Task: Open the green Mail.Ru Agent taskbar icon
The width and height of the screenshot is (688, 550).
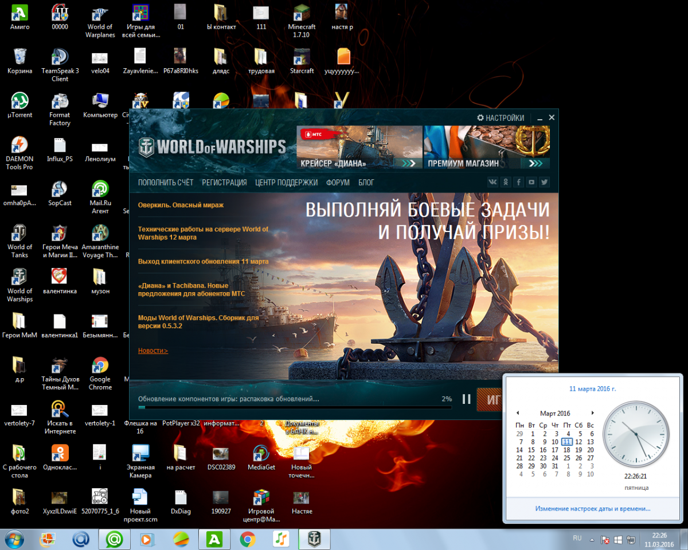Action: pos(115,539)
